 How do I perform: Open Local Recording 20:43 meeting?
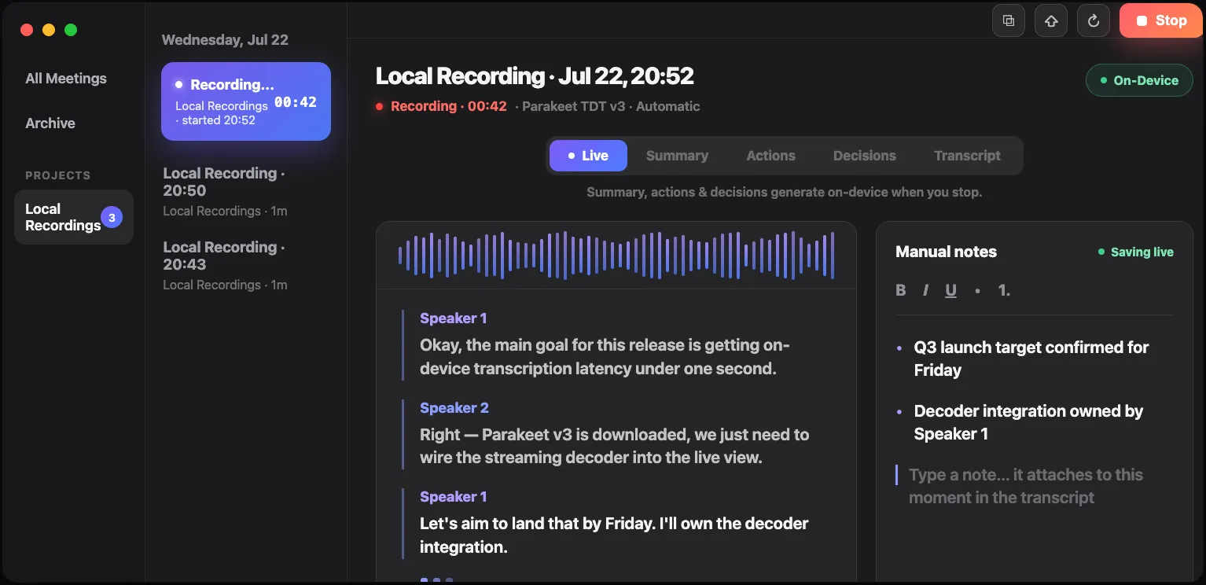(246, 265)
